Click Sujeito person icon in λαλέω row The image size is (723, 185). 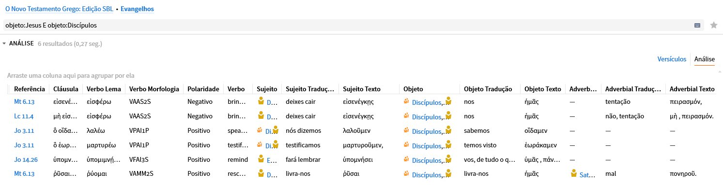[x=276, y=130]
